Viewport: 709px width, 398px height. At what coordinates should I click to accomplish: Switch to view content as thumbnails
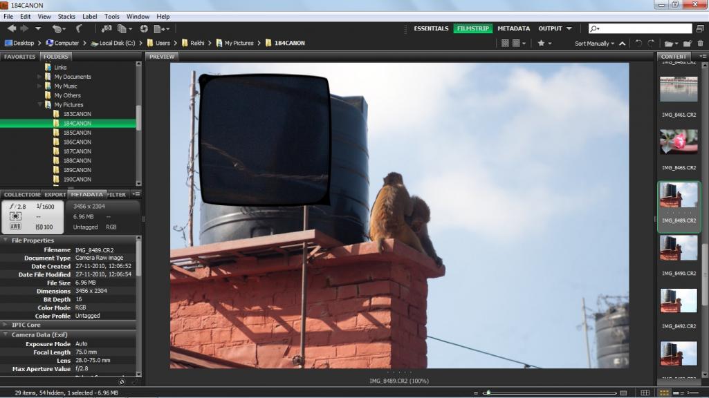[663, 392]
